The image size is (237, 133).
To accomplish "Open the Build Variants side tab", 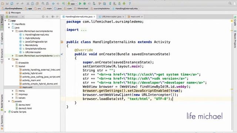I will click(x=2, y=103).
